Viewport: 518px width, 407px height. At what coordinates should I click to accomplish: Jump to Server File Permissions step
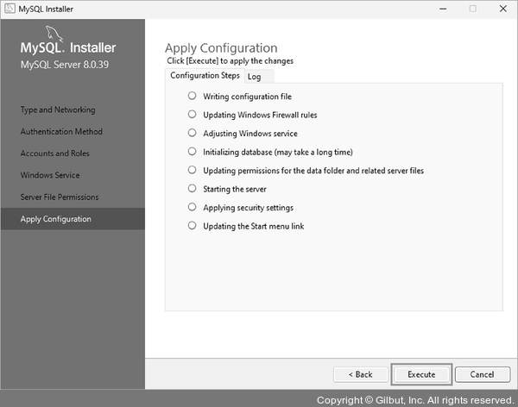coord(60,197)
